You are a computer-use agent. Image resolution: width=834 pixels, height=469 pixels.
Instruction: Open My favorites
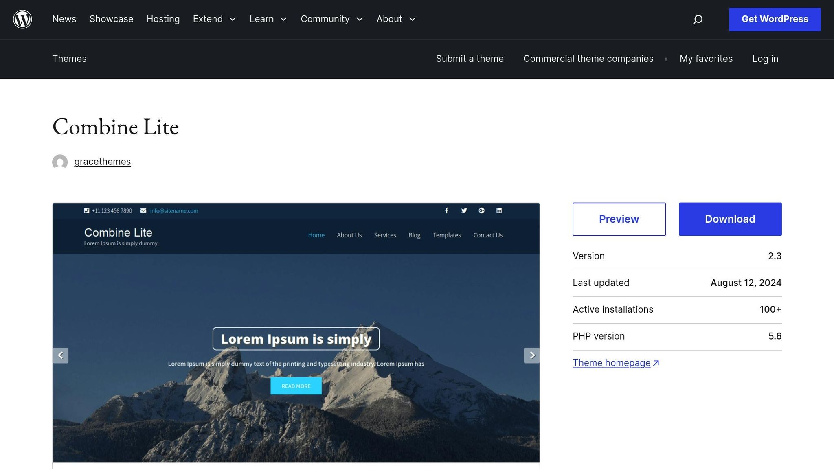[x=706, y=59]
